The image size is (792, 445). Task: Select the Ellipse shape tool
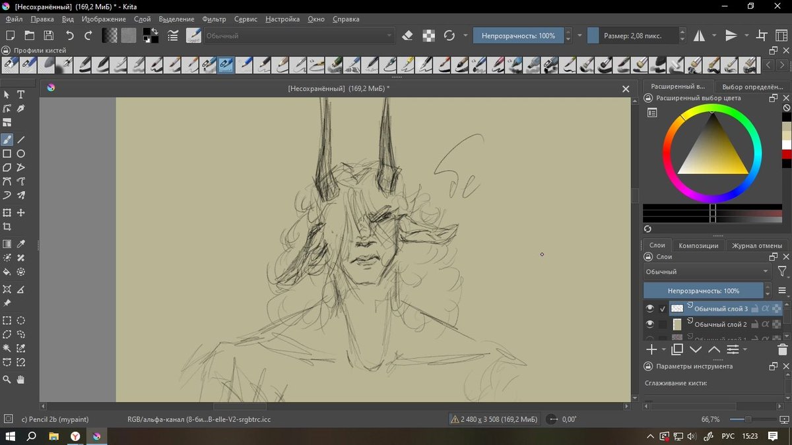(21, 154)
